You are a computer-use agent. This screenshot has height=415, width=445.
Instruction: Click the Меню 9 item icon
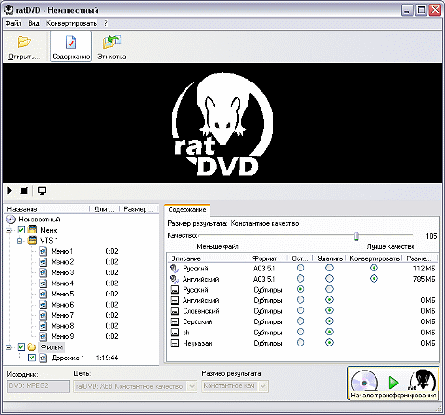point(44,336)
